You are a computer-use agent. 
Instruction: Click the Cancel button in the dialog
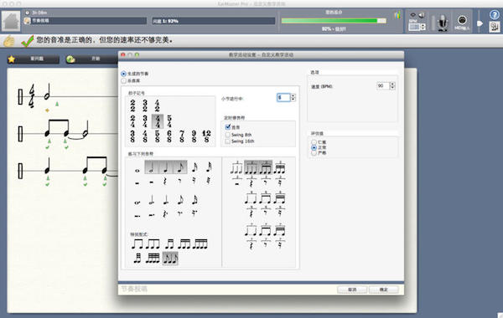coord(352,290)
